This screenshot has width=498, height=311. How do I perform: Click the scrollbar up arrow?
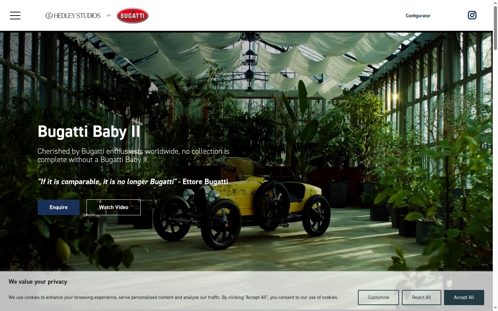[x=495, y=3]
